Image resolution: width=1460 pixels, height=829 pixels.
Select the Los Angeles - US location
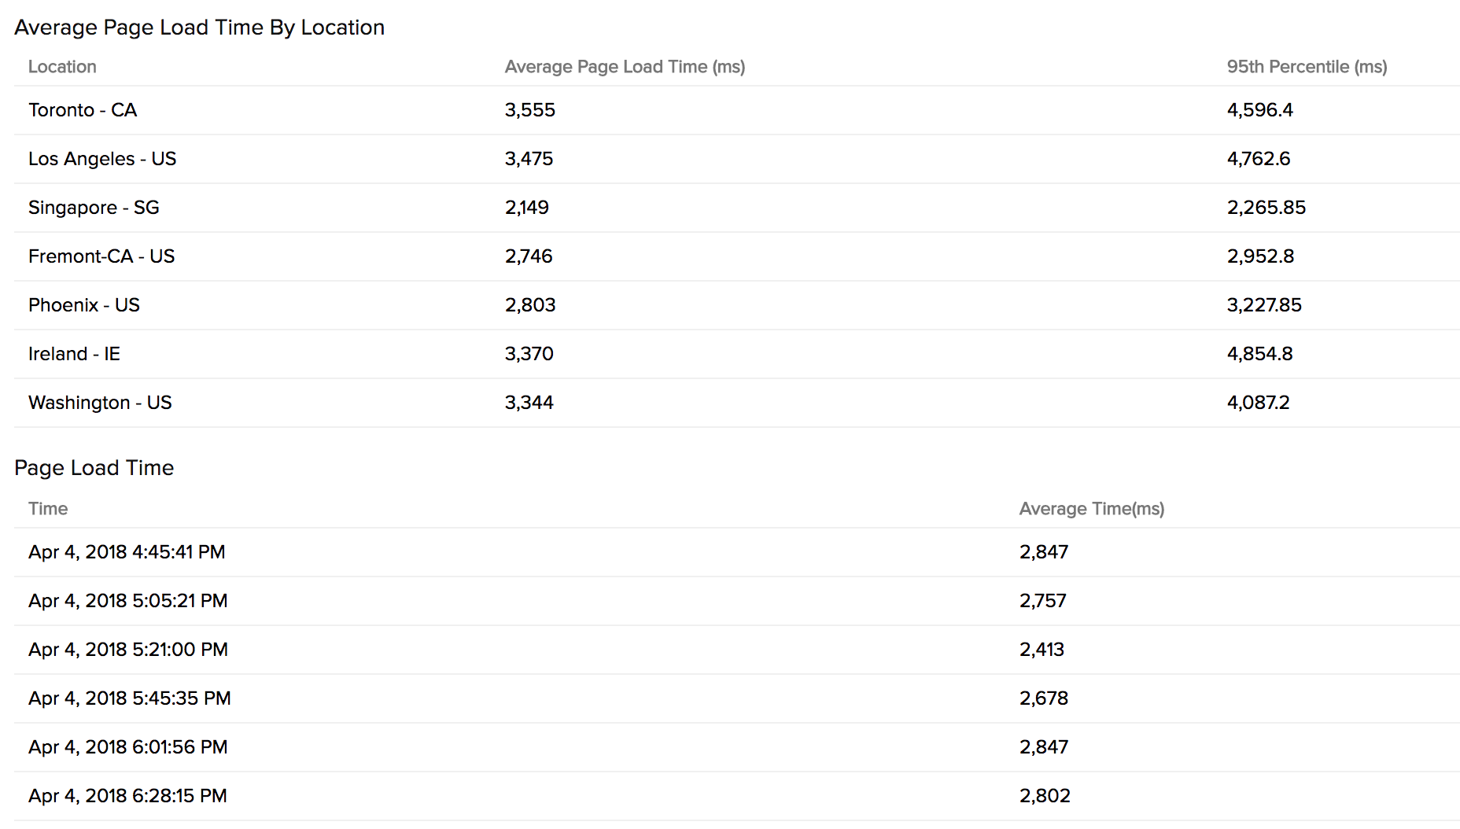[102, 159]
